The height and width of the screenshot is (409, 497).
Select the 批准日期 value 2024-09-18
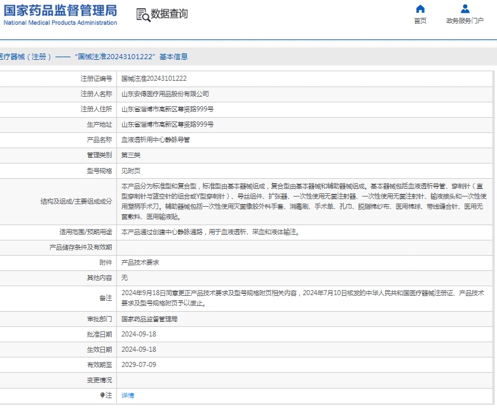139,334
